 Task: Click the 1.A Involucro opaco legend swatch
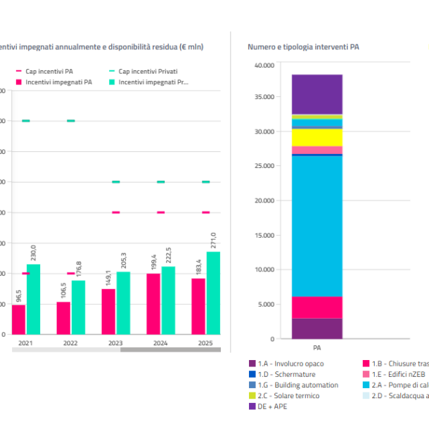tap(252, 364)
